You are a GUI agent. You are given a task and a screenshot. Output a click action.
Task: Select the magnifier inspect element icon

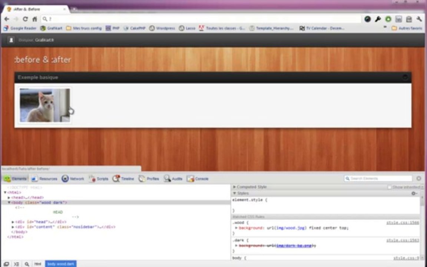[x=27, y=264]
